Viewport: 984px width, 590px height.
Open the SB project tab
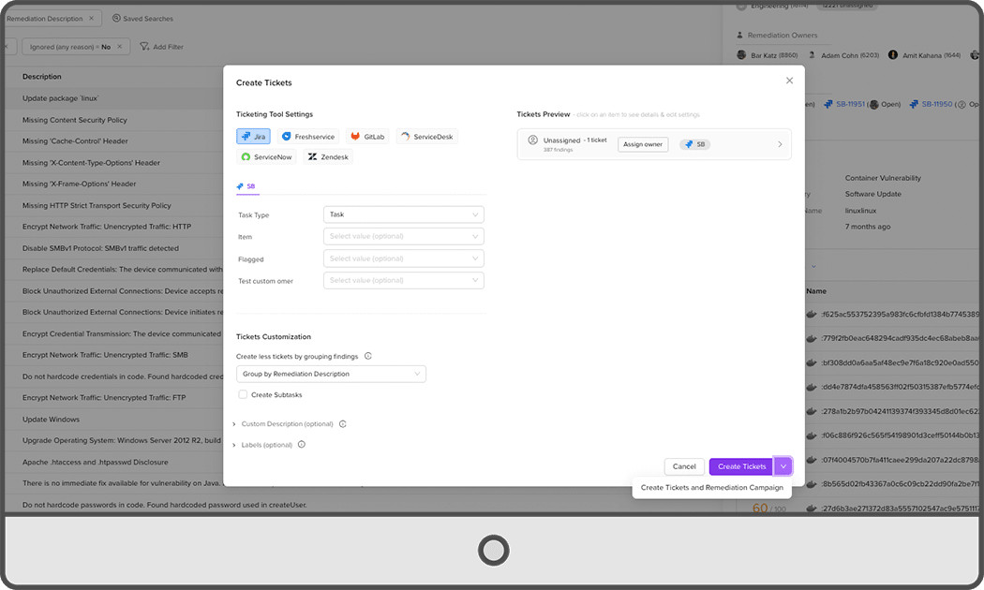pos(246,186)
